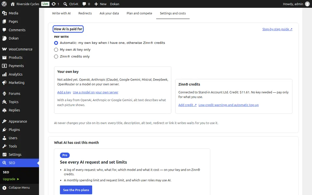Click the admin avatar icon
The height and width of the screenshot is (195, 312).
click(307, 4)
